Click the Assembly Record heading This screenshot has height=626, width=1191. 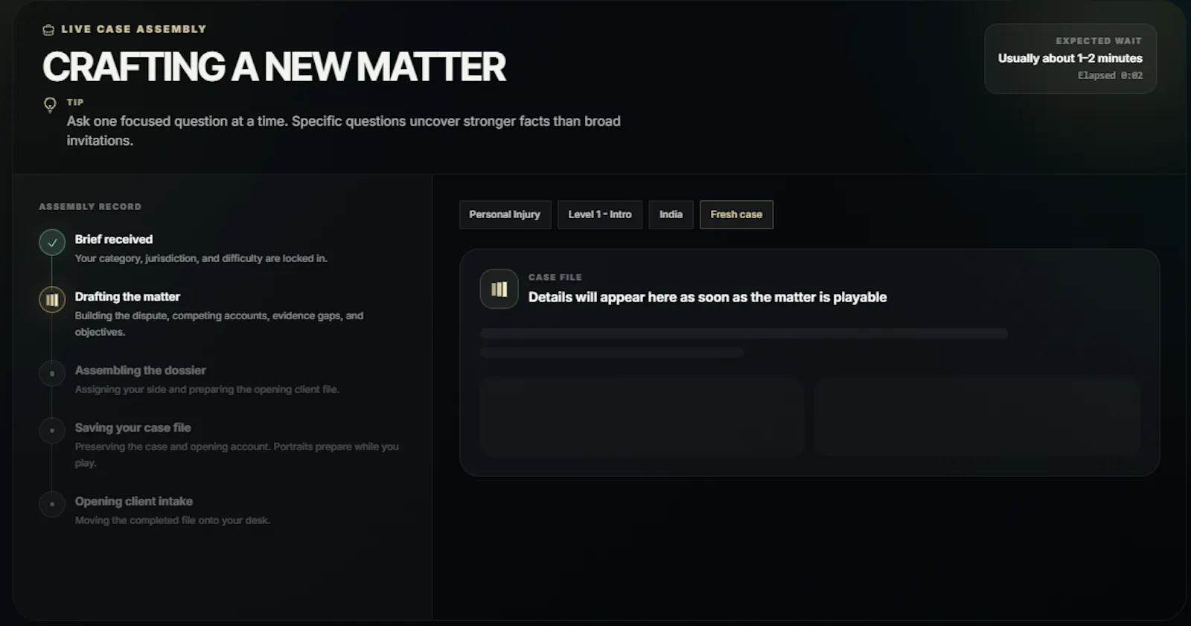[x=90, y=206]
